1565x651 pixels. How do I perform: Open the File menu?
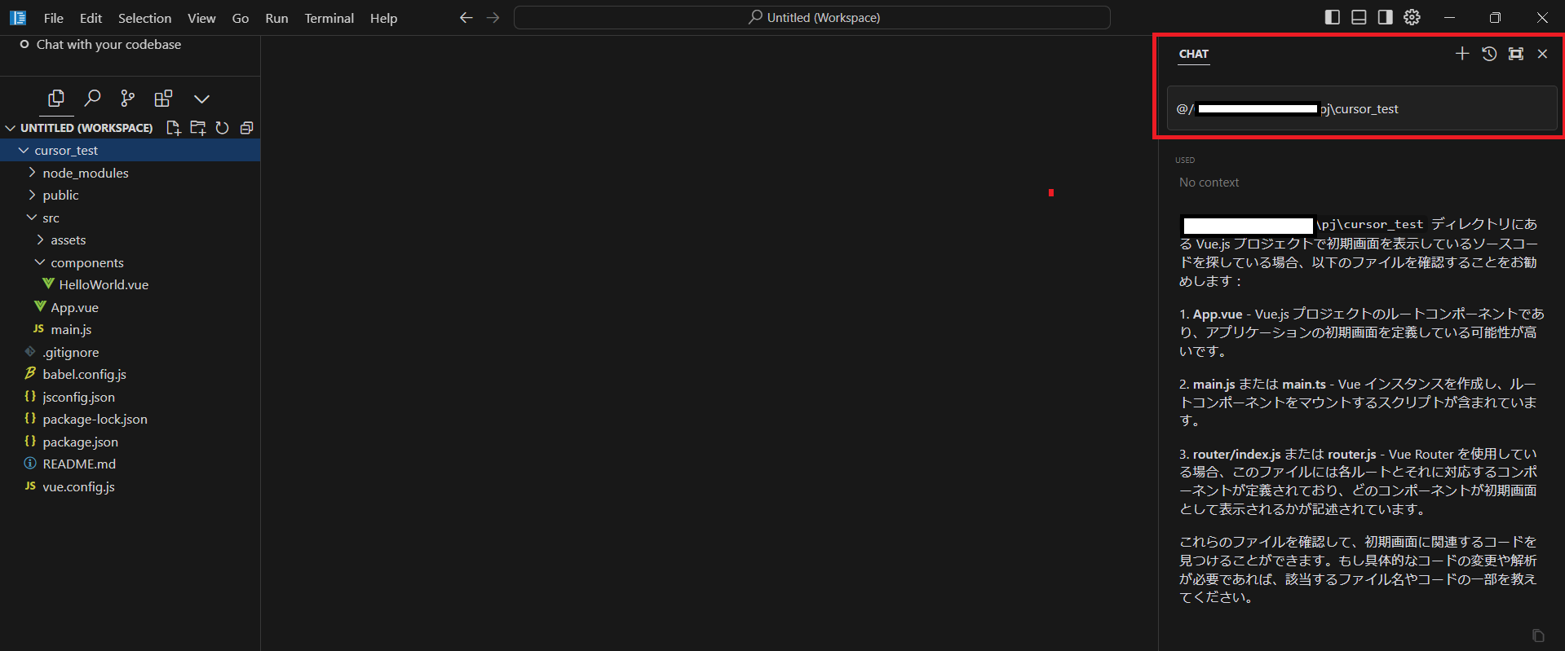pyautogui.click(x=54, y=18)
